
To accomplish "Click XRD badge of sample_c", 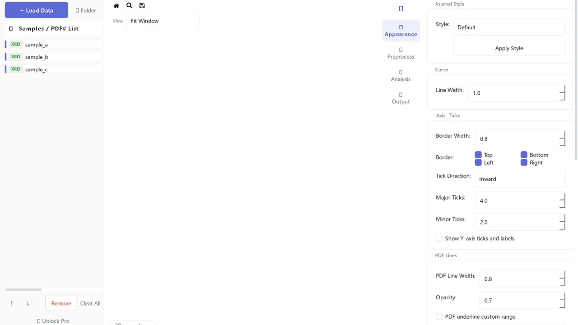I will 16,69.
